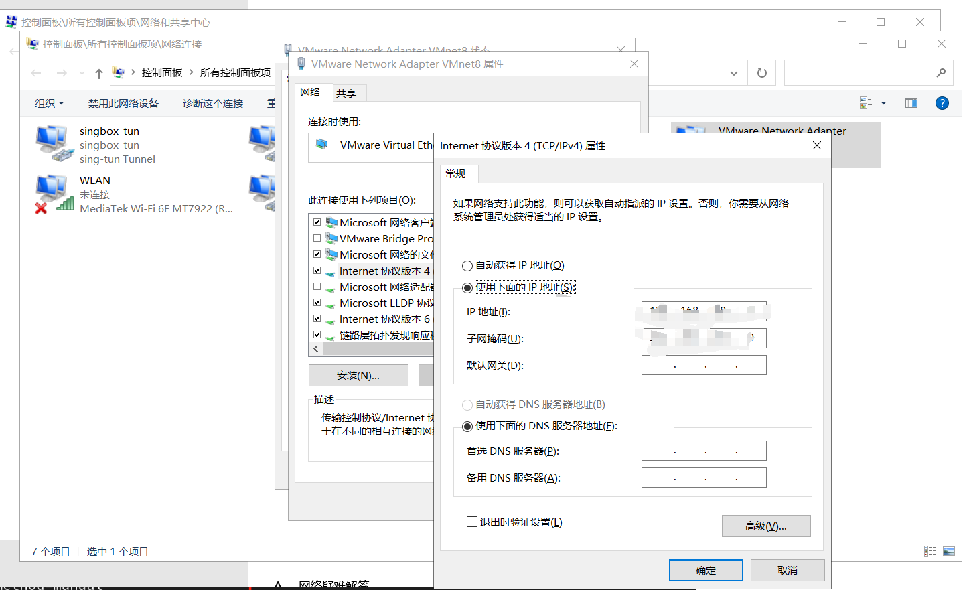Toggle Internet Protocol Version 4 checkbox
The height and width of the screenshot is (590, 967).
coord(317,270)
